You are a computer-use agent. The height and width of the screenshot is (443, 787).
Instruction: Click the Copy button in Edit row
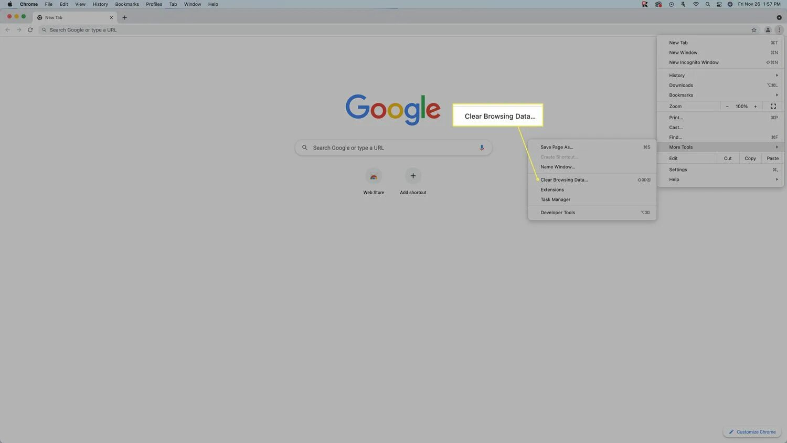point(750,158)
